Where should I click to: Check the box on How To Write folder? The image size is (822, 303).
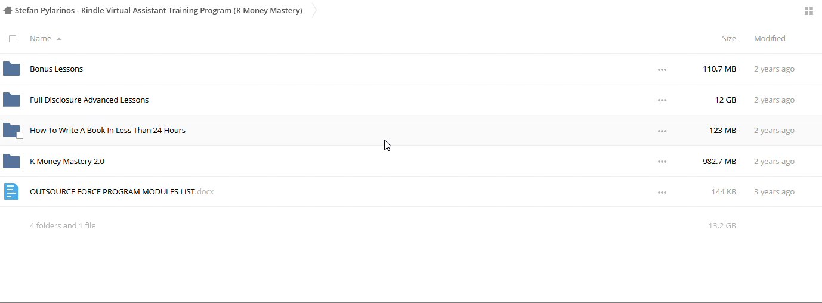click(x=20, y=135)
